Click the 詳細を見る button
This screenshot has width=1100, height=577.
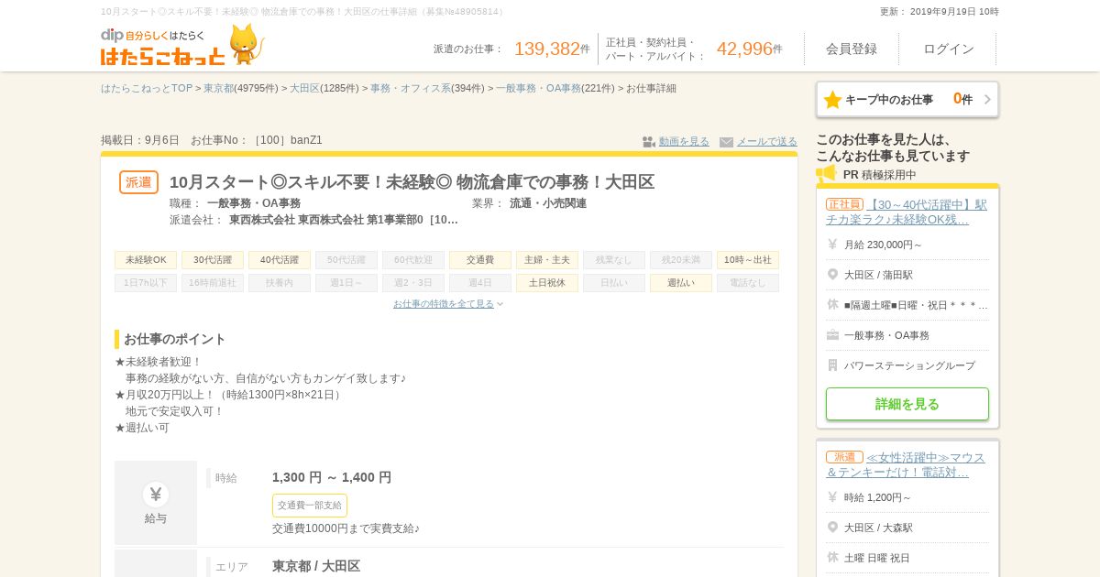point(907,404)
